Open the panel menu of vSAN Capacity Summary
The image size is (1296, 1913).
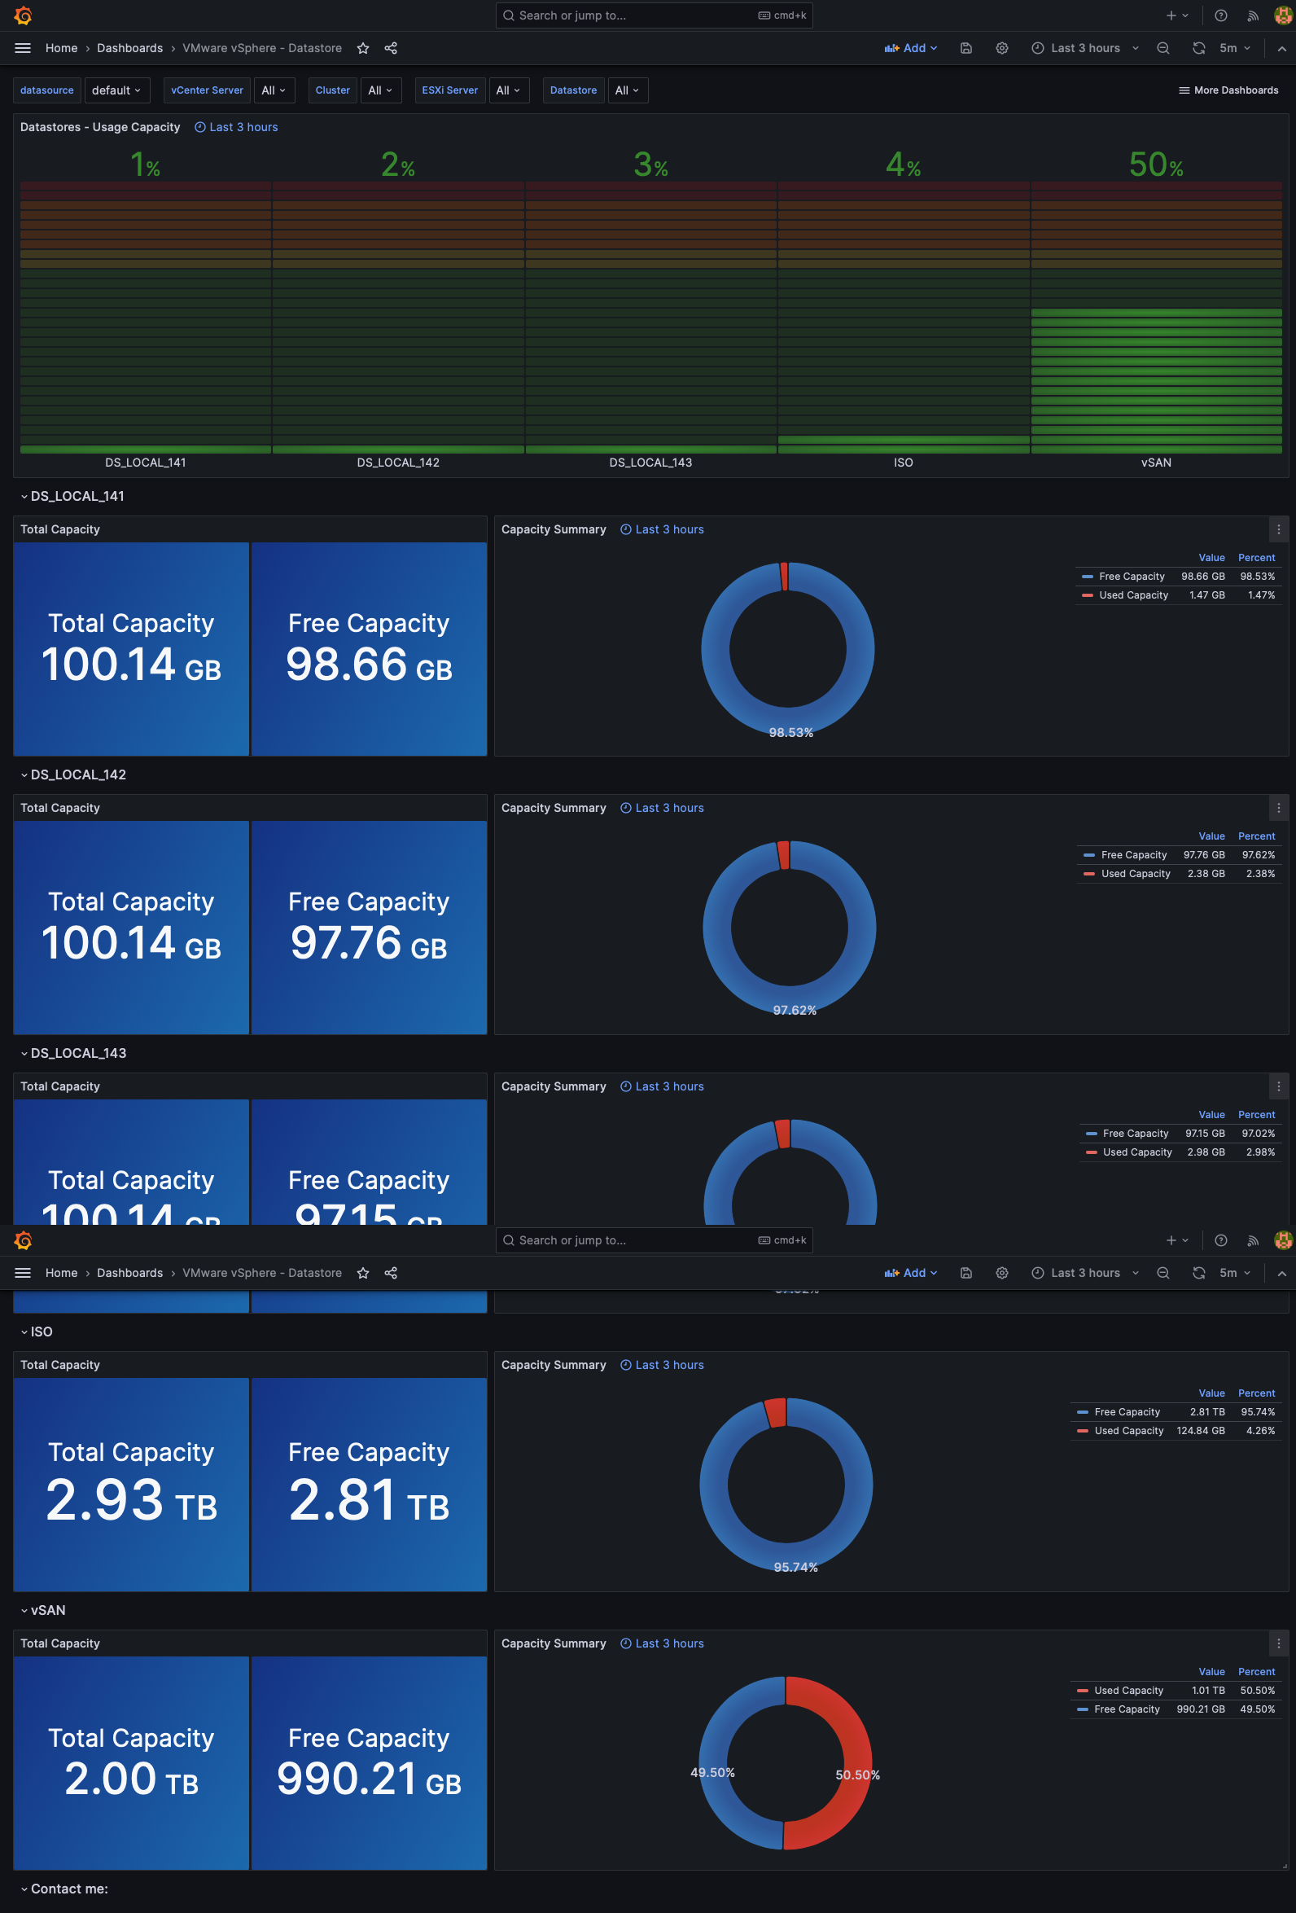coord(1278,1643)
